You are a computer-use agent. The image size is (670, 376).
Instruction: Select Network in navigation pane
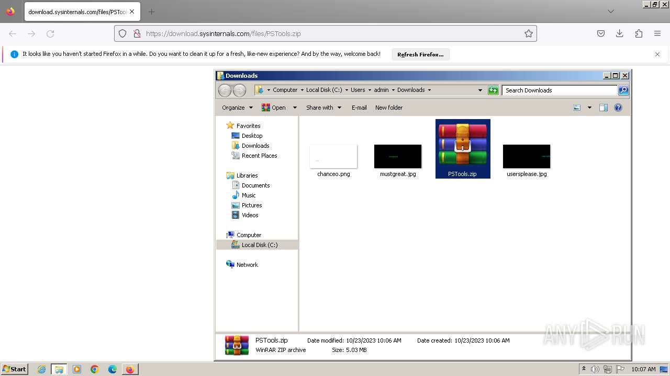point(247,265)
